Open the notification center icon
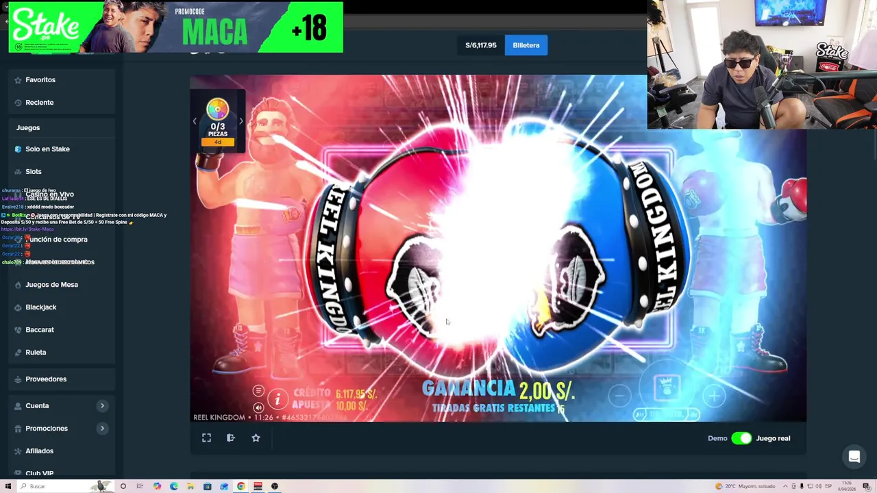Viewport: 877px width, 493px height. (867, 487)
